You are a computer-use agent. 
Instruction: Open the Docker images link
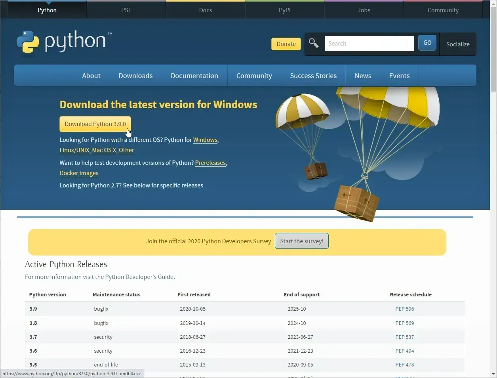pos(79,173)
